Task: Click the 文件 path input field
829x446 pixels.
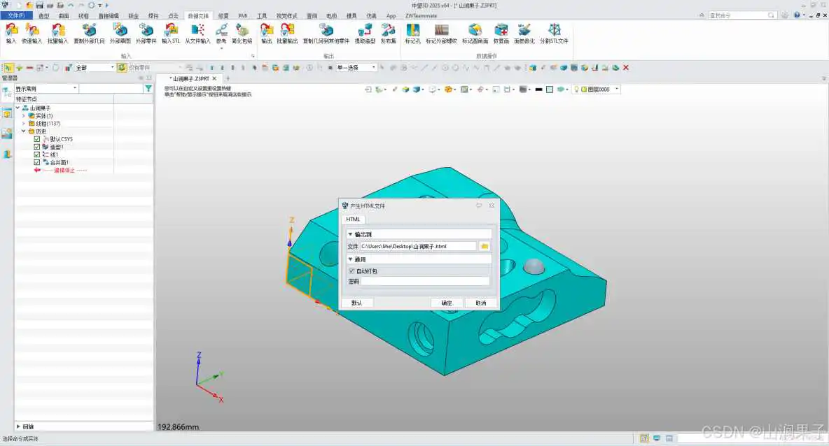Action: point(418,247)
